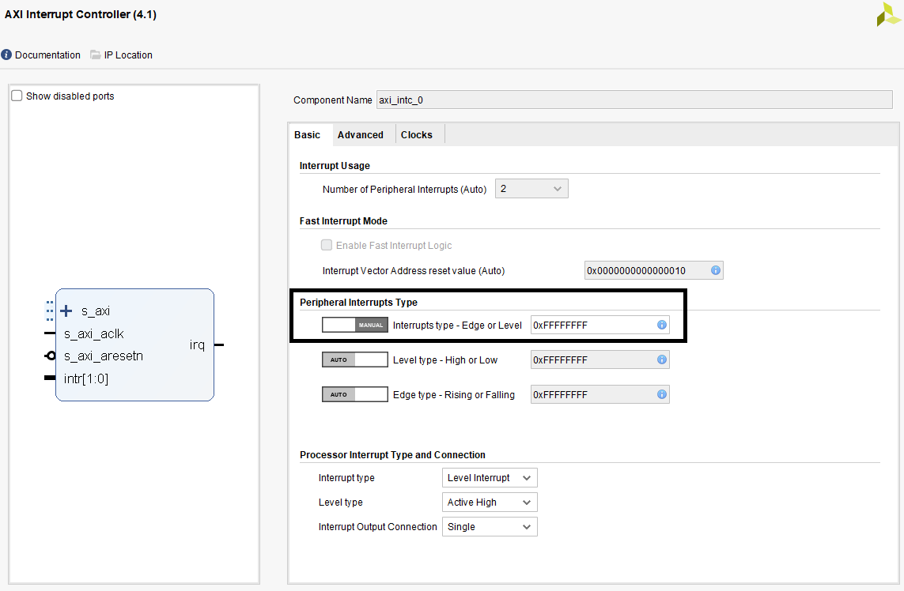This screenshot has height=591, width=904.
Task: Show info for Interrupts type Edge or Level
Action: click(x=662, y=325)
